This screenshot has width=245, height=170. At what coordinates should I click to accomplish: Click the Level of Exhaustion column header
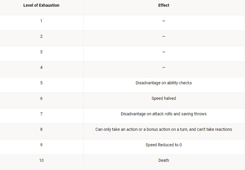tap(41, 5)
